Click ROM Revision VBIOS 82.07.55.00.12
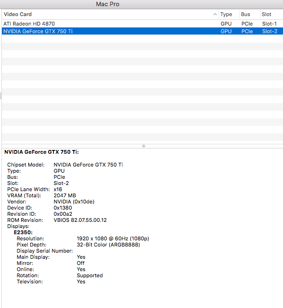283x308 pixels. (80, 220)
